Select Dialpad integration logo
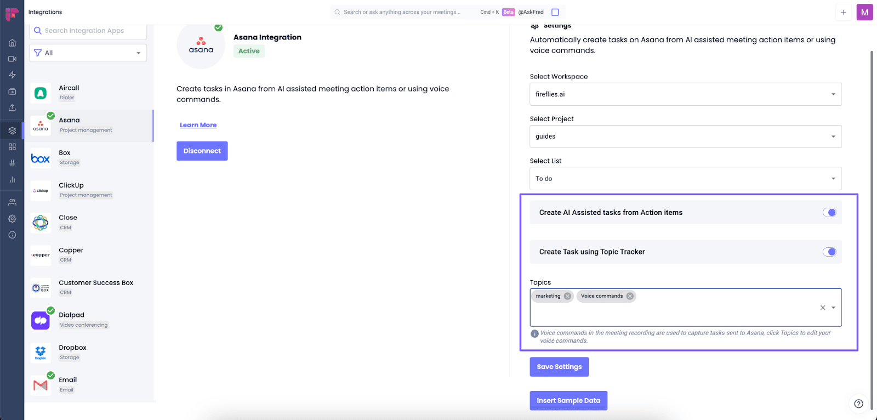 click(41, 320)
